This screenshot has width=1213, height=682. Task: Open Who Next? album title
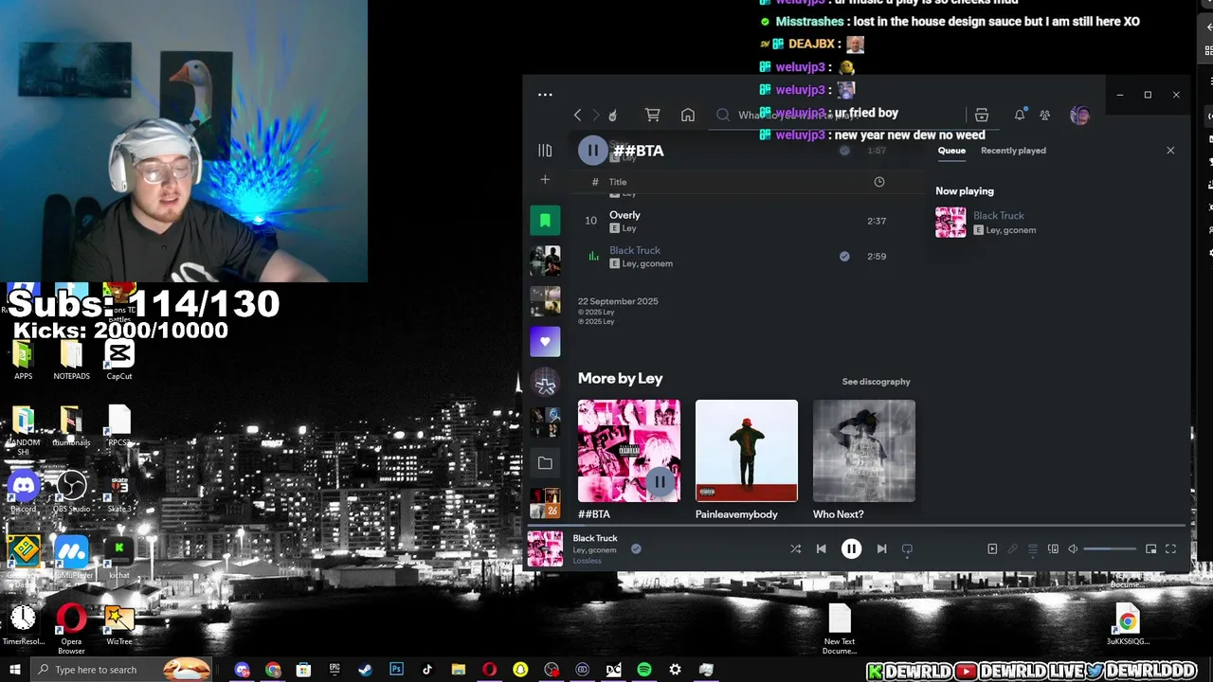838,514
